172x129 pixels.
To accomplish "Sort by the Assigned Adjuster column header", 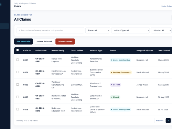I will click(x=145, y=51).
